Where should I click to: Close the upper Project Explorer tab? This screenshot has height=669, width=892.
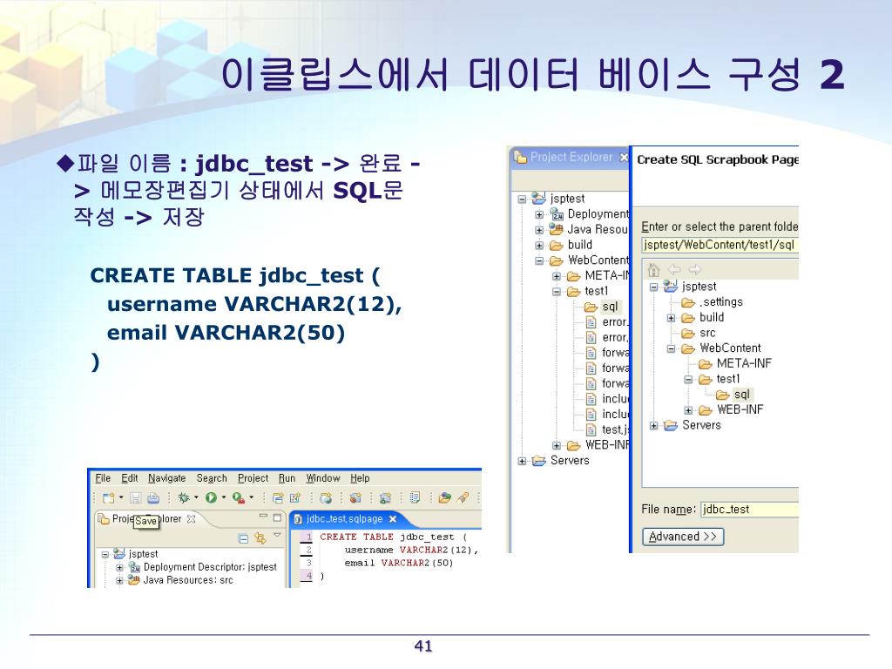tap(624, 157)
